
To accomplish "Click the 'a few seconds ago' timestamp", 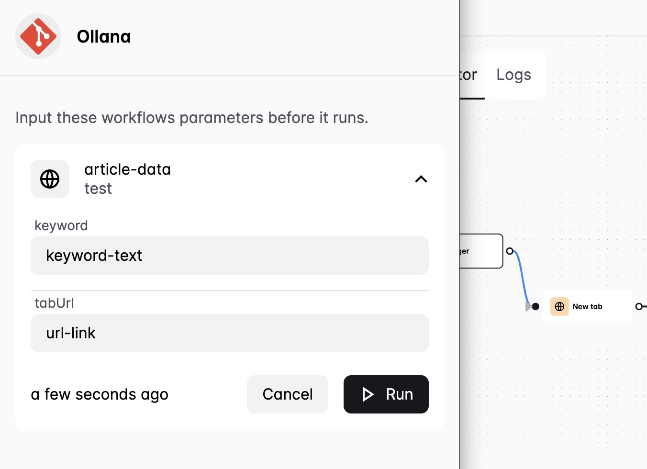I will click(100, 394).
